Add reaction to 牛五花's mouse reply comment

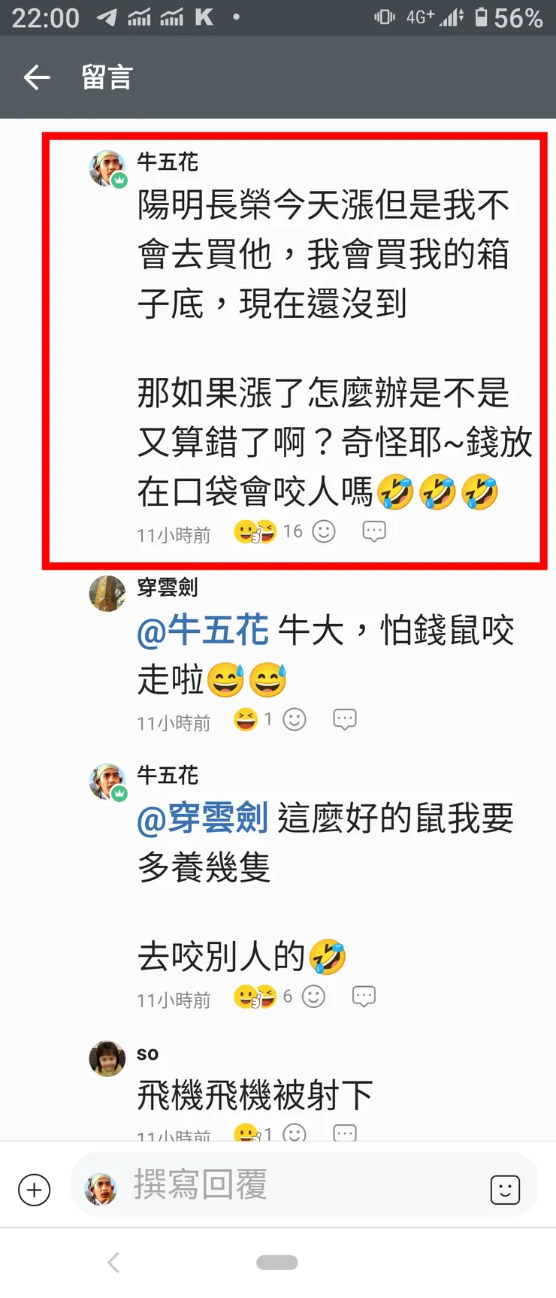point(313,997)
